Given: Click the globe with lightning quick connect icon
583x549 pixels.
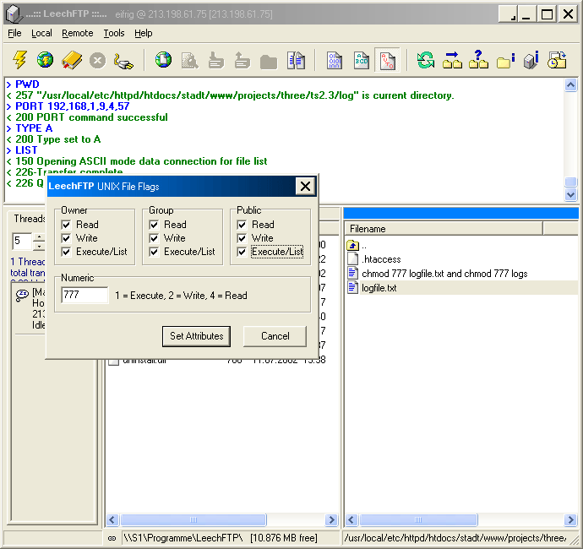Looking at the screenshot, I should (45, 60).
